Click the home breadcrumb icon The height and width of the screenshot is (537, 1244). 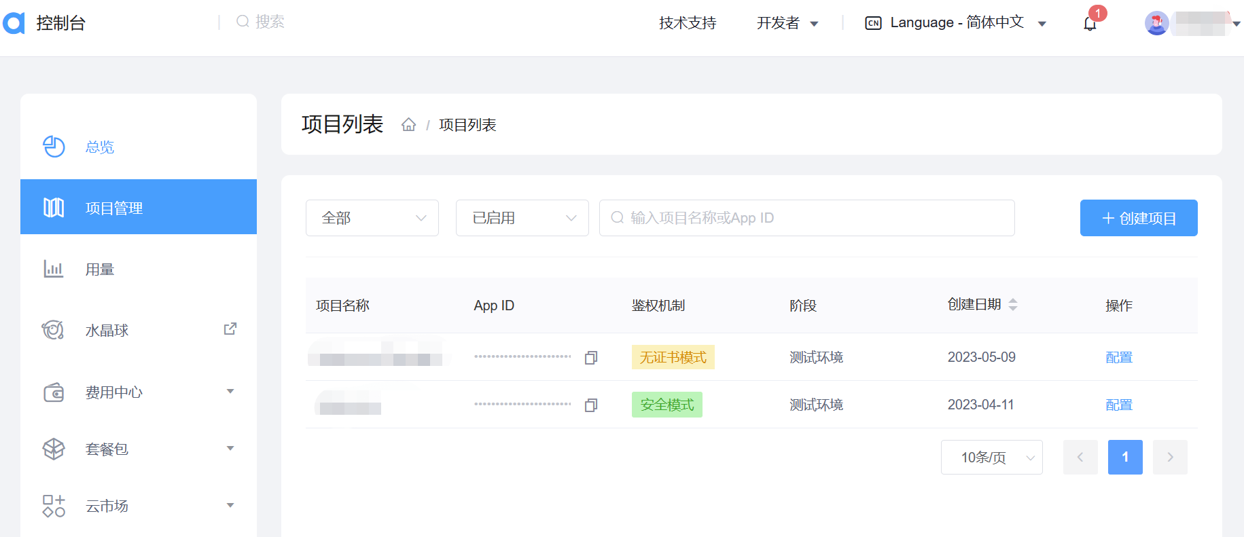tap(408, 124)
